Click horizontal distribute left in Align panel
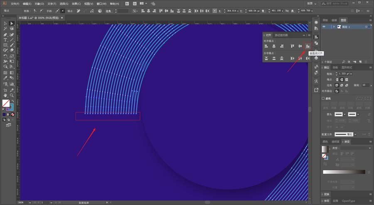 (x=292, y=58)
